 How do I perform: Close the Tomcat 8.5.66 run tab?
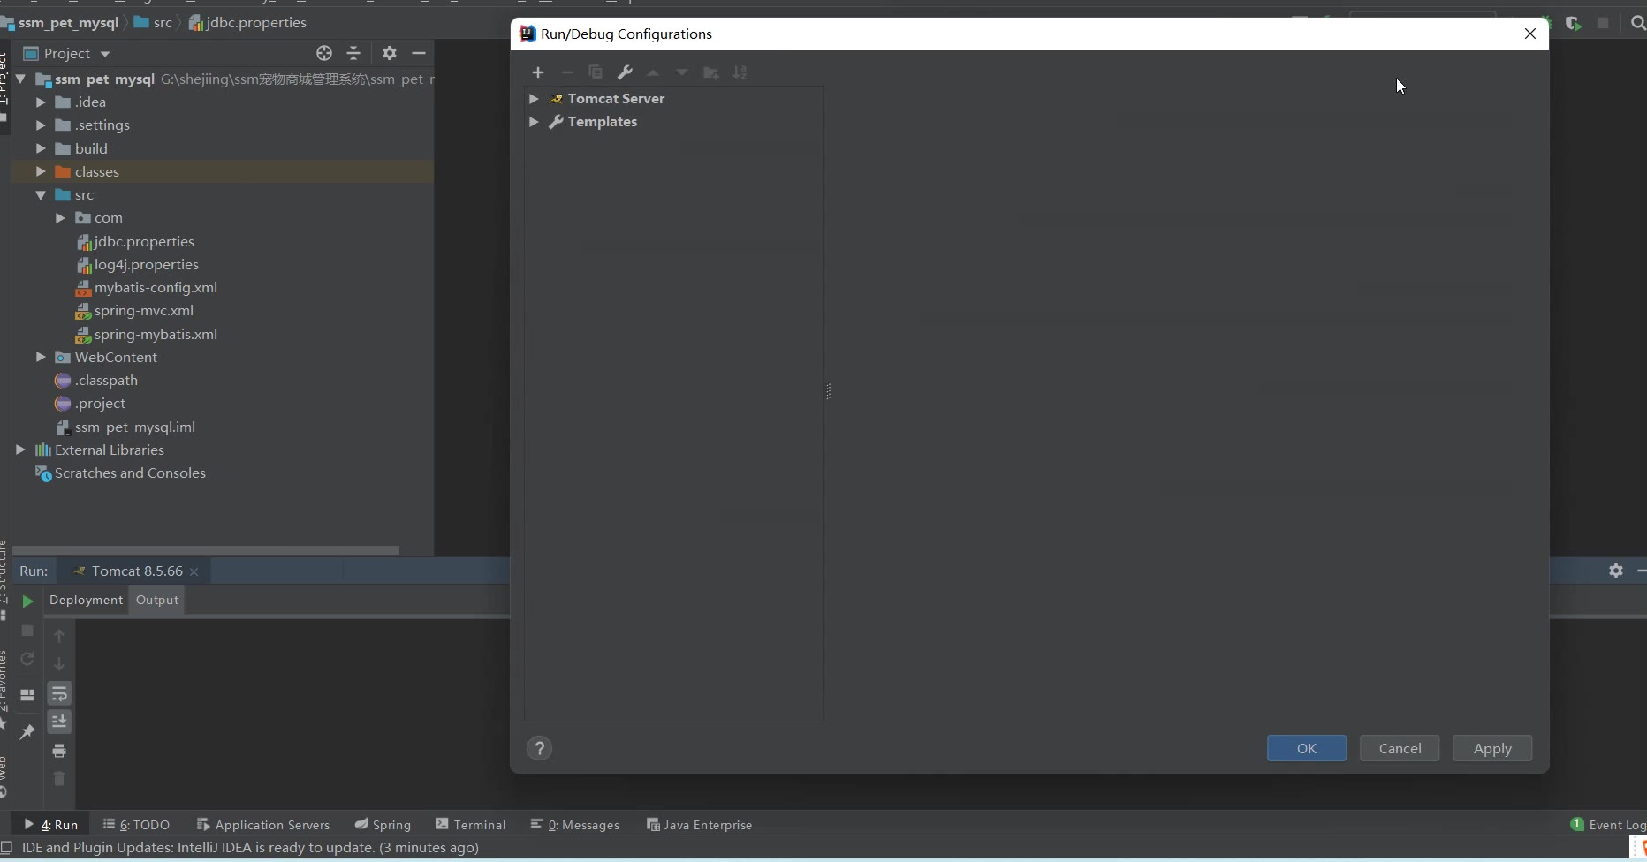[194, 572]
